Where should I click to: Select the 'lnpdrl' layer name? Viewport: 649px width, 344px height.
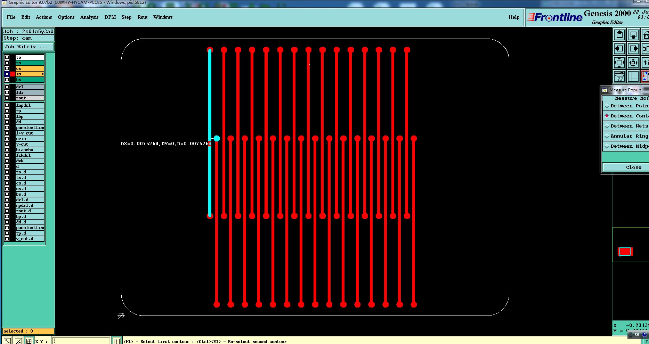click(30, 105)
